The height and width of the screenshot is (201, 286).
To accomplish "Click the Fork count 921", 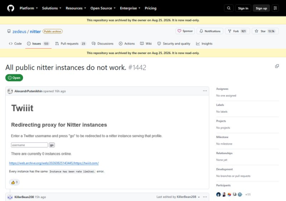I will click(244, 31).
